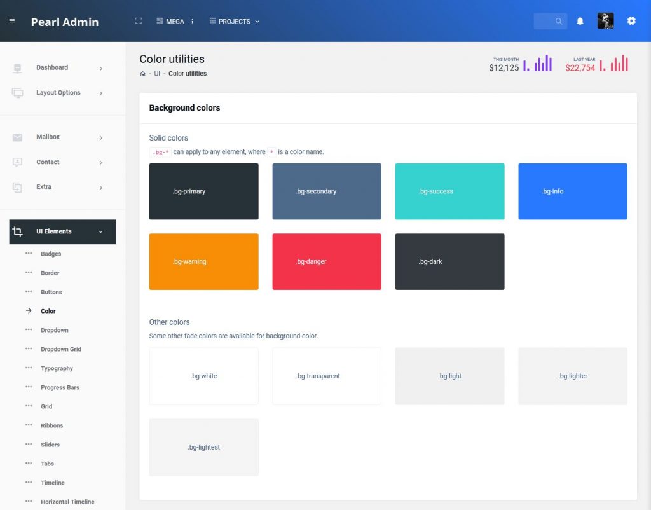
Task: Select the active Color submenu item
Action: 48,311
